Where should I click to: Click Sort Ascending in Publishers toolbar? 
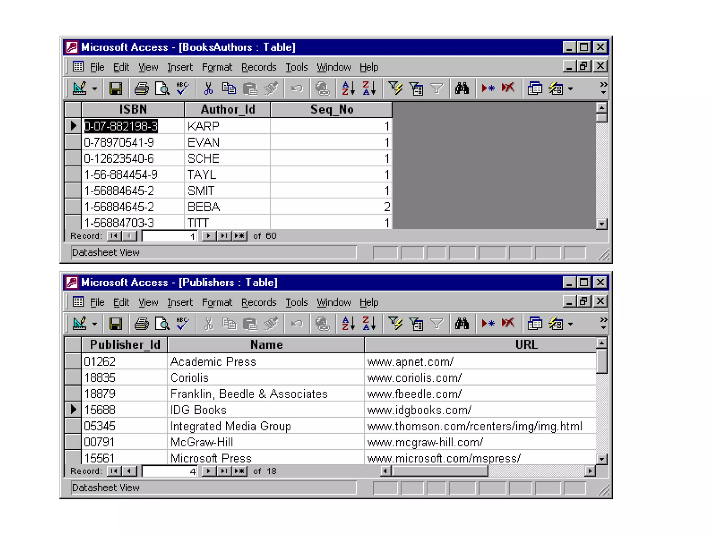(348, 324)
